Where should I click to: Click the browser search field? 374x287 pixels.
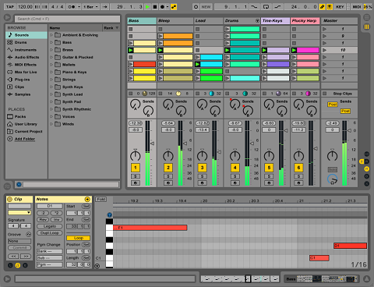tap(68, 19)
